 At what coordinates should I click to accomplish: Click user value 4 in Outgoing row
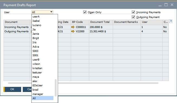[152, 31]
